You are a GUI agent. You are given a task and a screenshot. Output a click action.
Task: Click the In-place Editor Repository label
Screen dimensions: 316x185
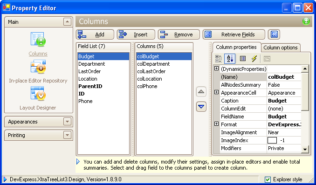pyautogui.click(x=38, y=81)
